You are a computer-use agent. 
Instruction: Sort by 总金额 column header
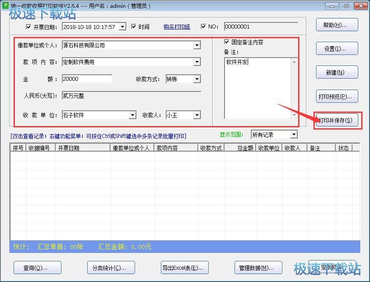click(240, 148)
